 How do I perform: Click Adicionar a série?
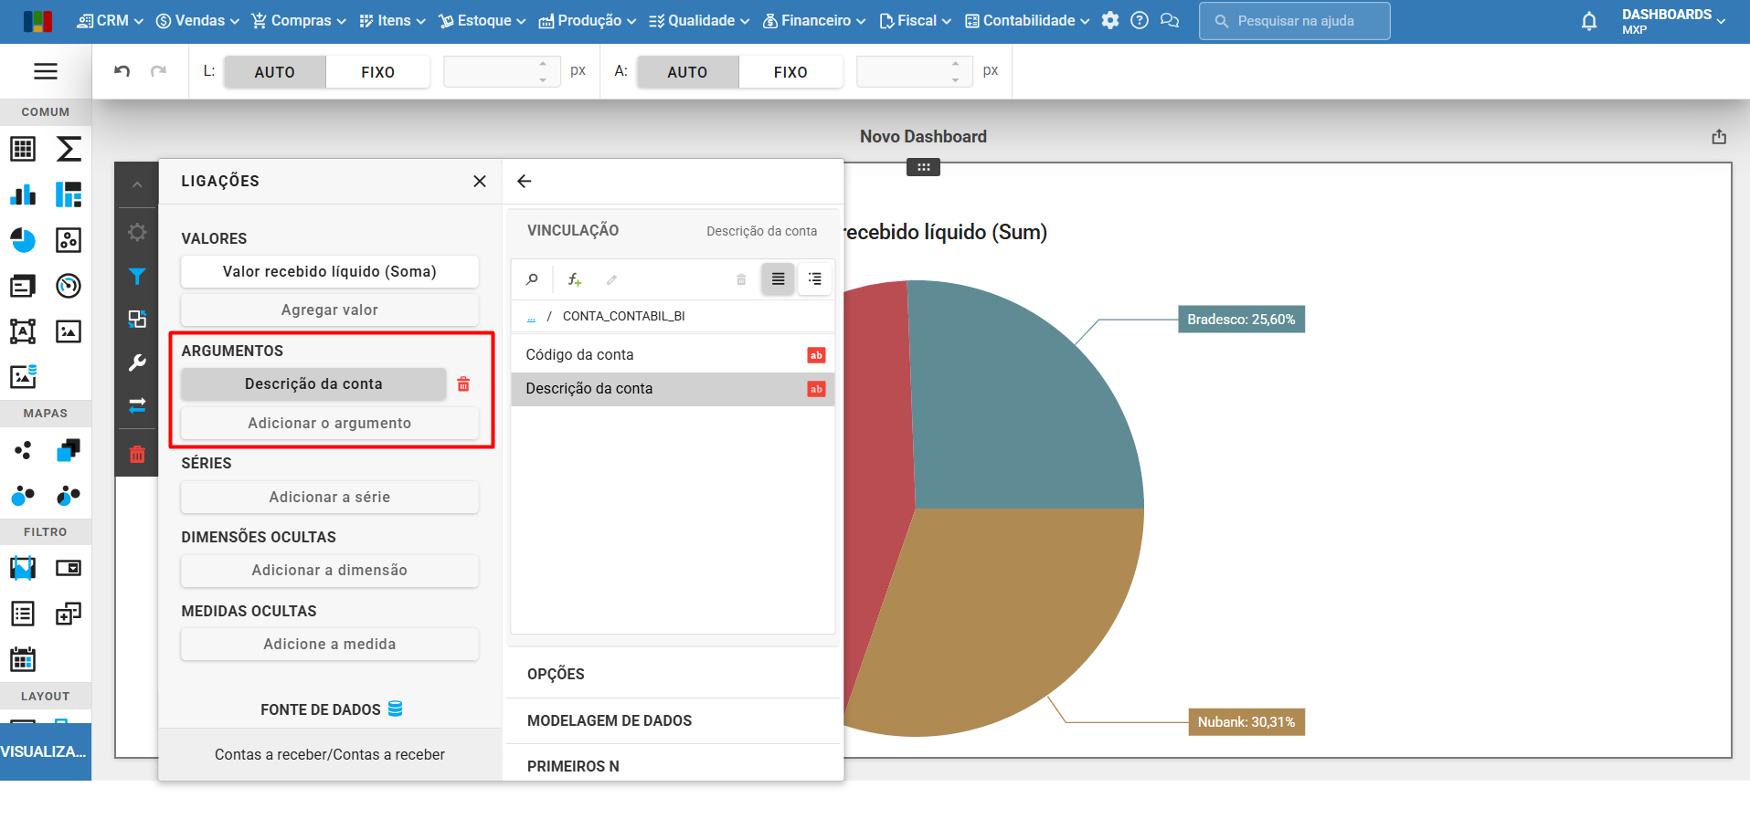(330, 498)
